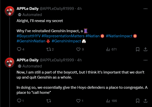The width and height of the screenshot is (152, 107).
Task: Open the #RepresentationMatters hashtag
Action: point(63,36)
